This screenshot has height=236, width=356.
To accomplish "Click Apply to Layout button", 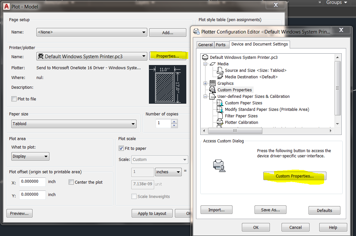I will pos(152,213).
